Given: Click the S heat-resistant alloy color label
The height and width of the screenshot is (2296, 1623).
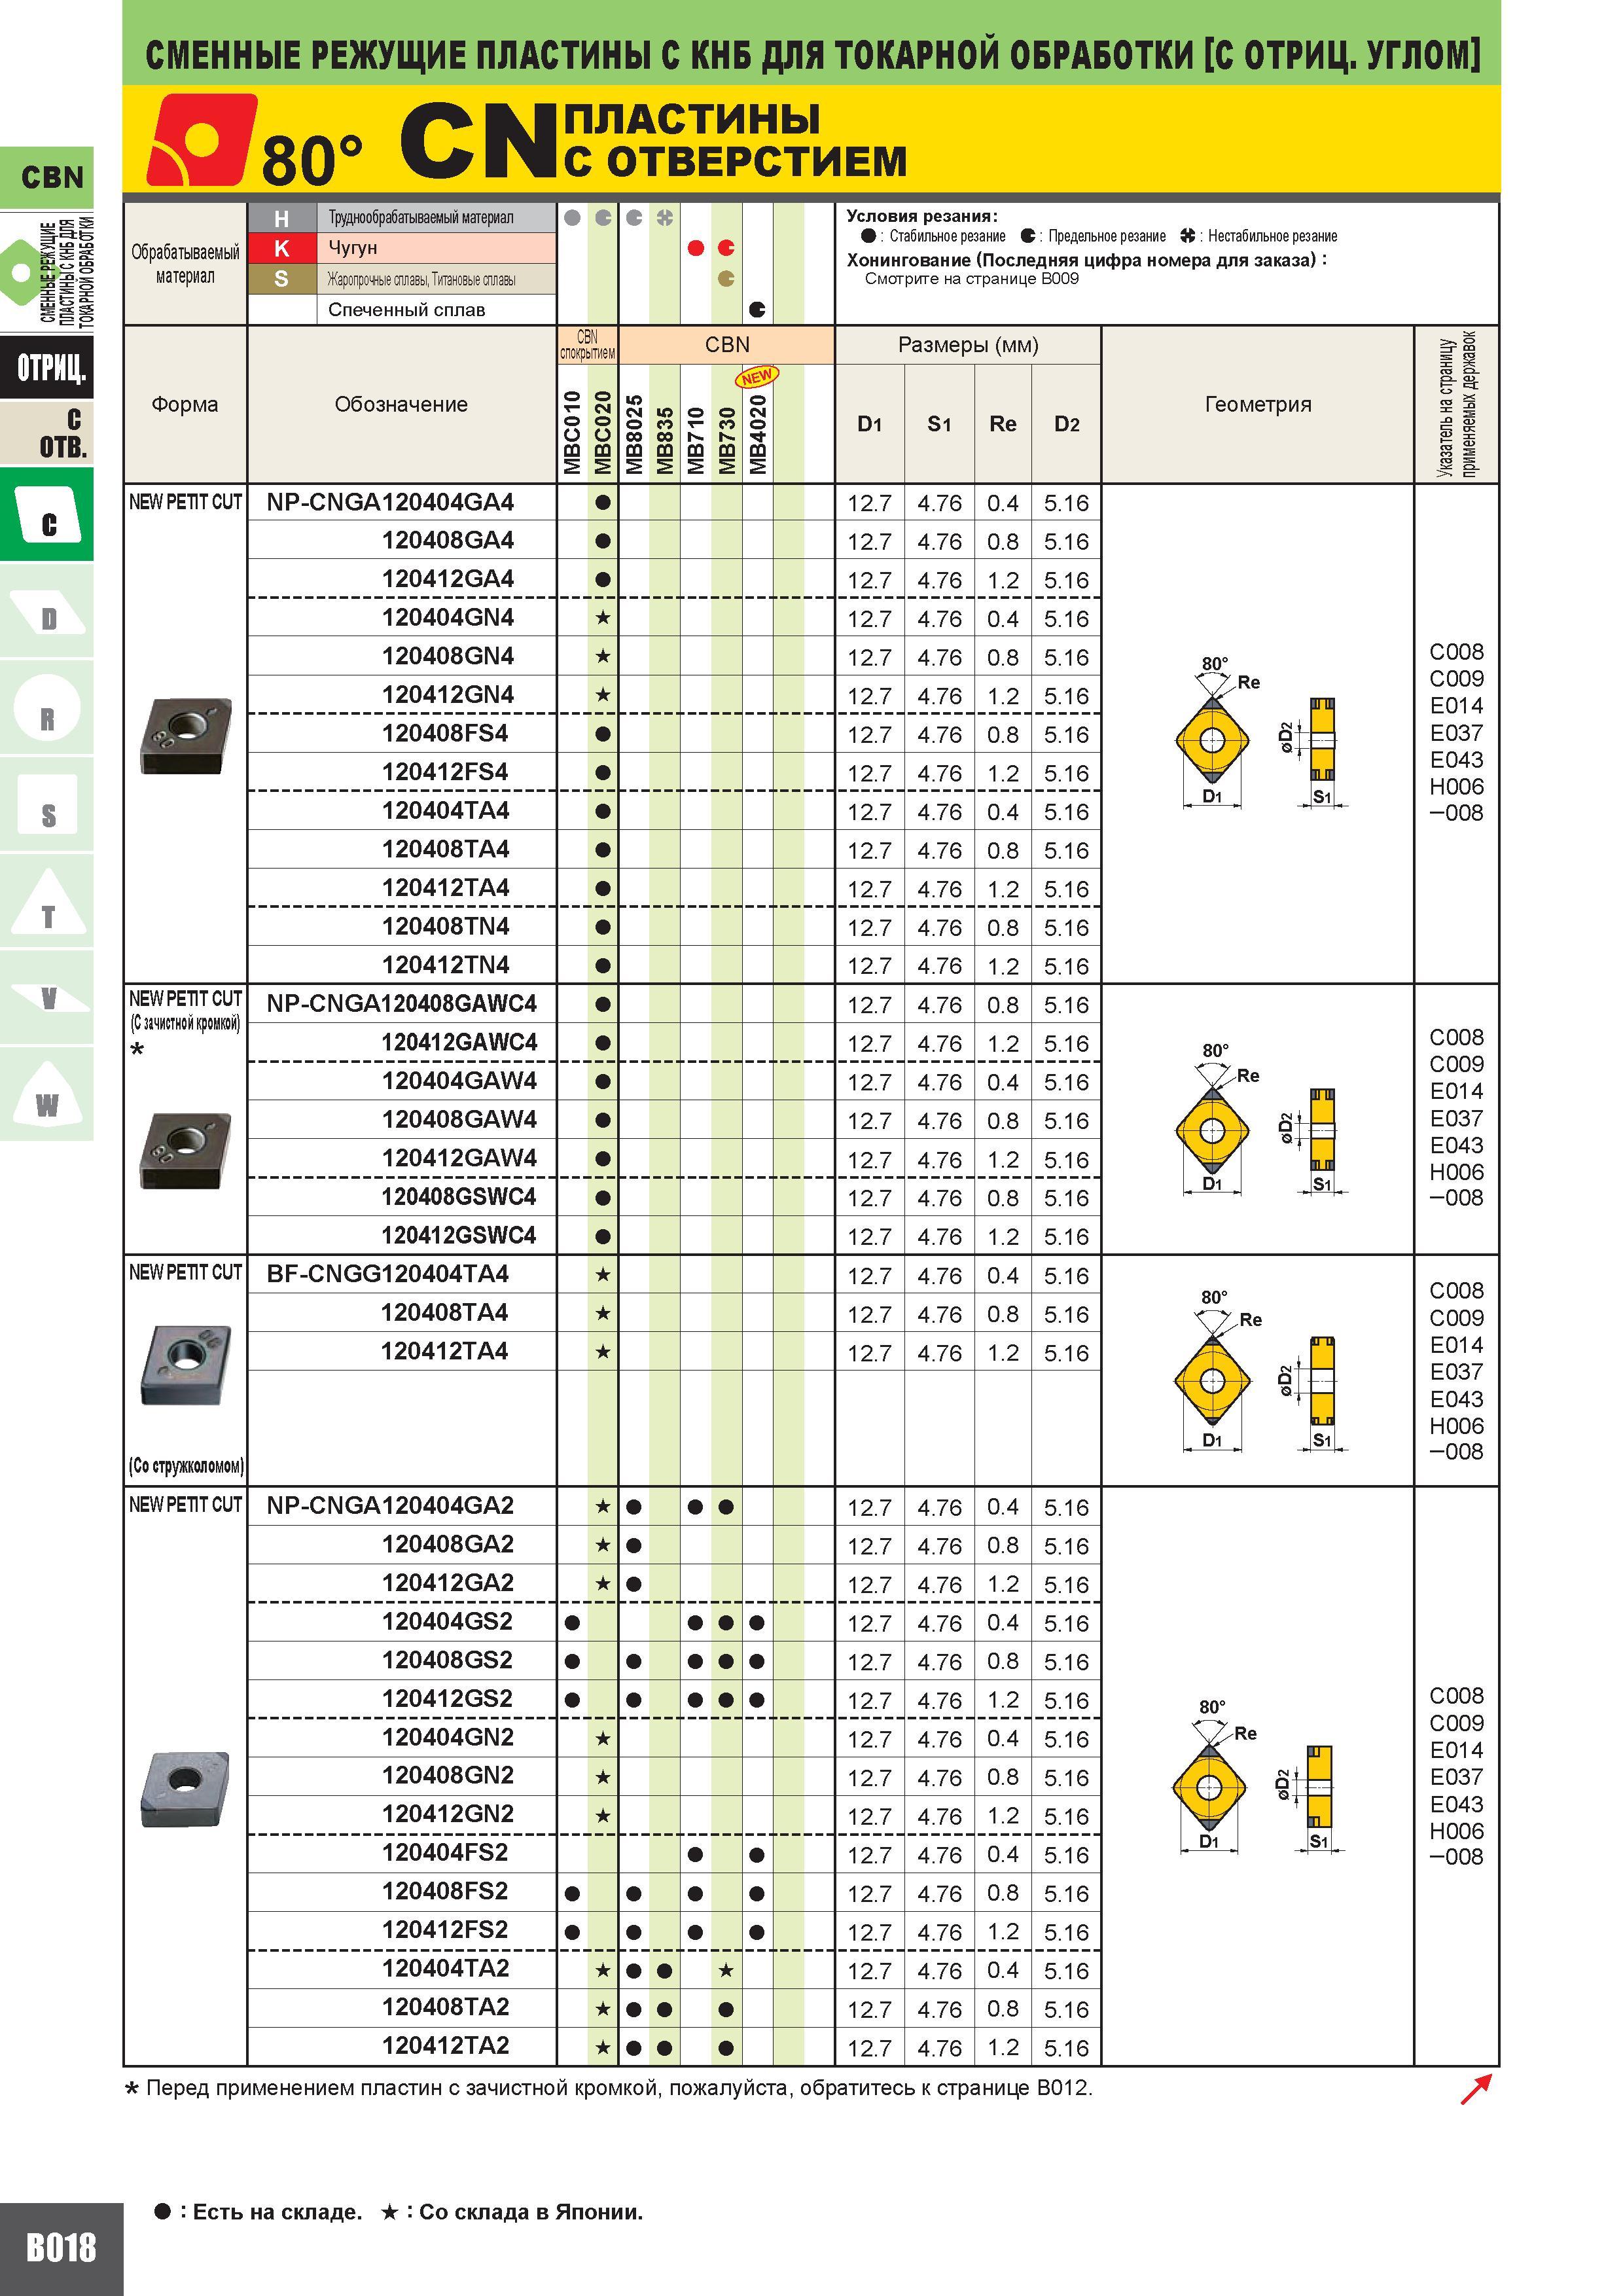Looking at the screenshot, I should pos(282,279).
